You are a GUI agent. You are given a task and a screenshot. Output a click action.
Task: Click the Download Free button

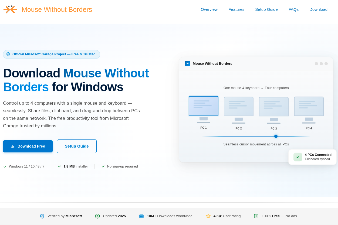coord(28,146)
